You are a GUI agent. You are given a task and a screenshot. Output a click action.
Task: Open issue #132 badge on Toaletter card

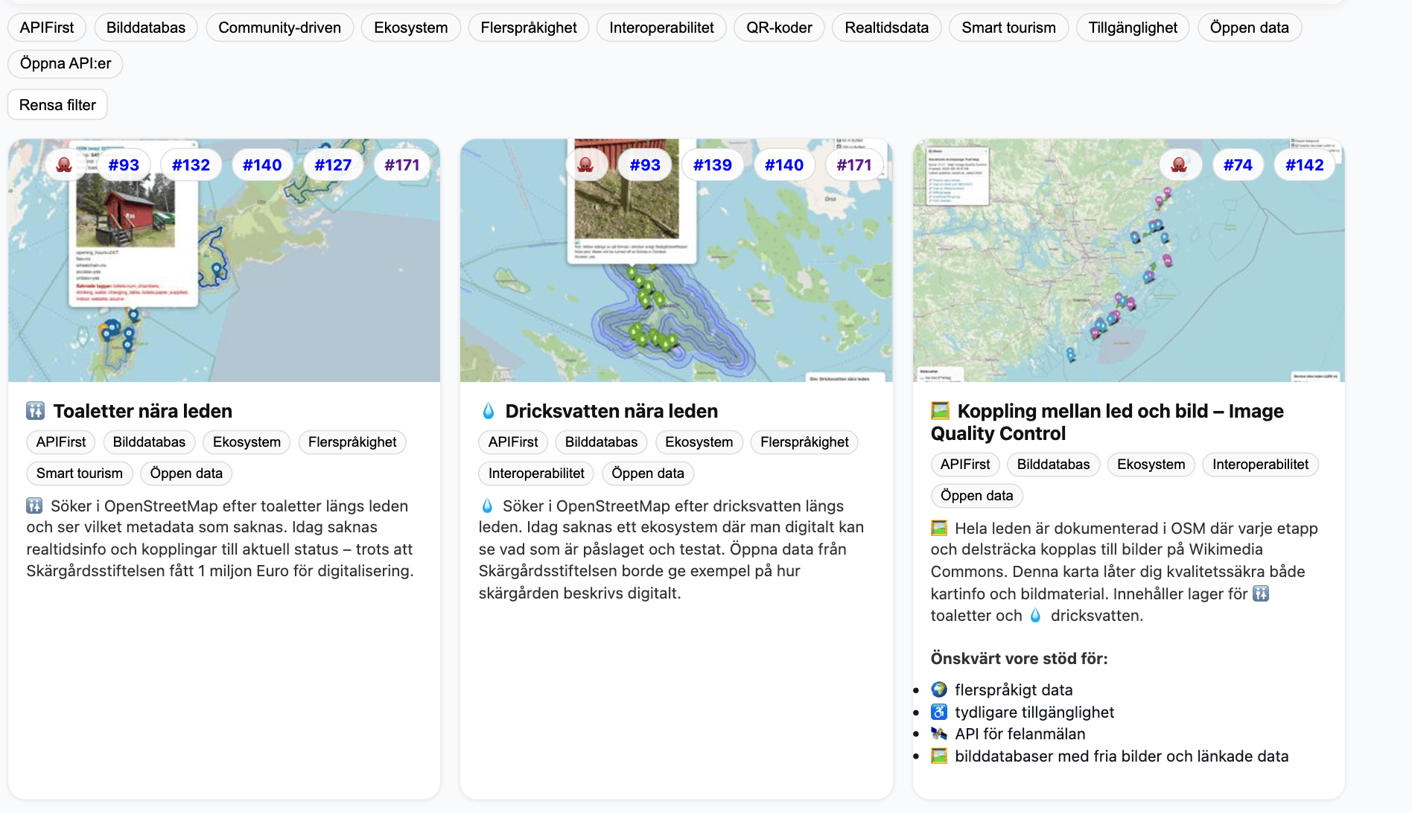tap(191, 165)
